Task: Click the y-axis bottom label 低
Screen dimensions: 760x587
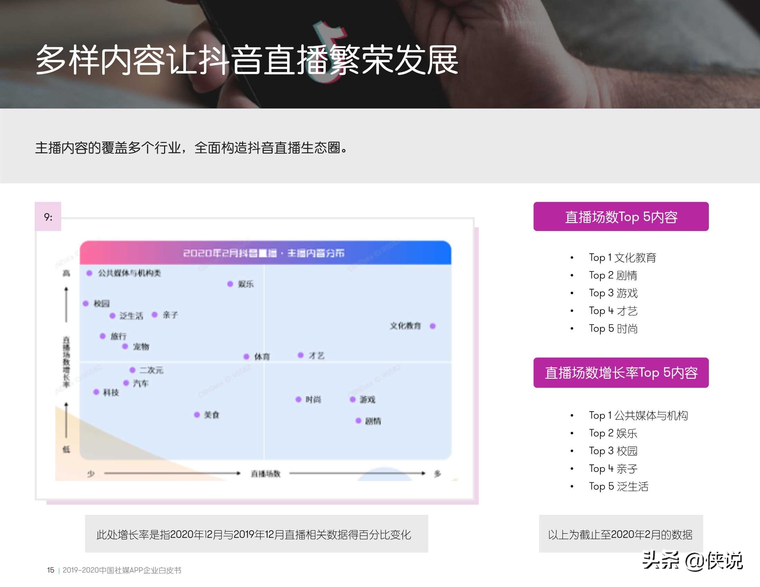Action: pyautogui.click(x=66, y=449)
